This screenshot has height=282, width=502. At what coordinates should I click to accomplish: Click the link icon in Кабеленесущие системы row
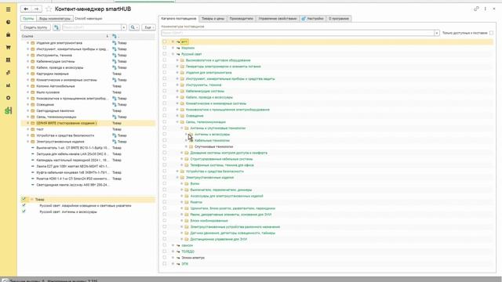click(x=115, y=61)
